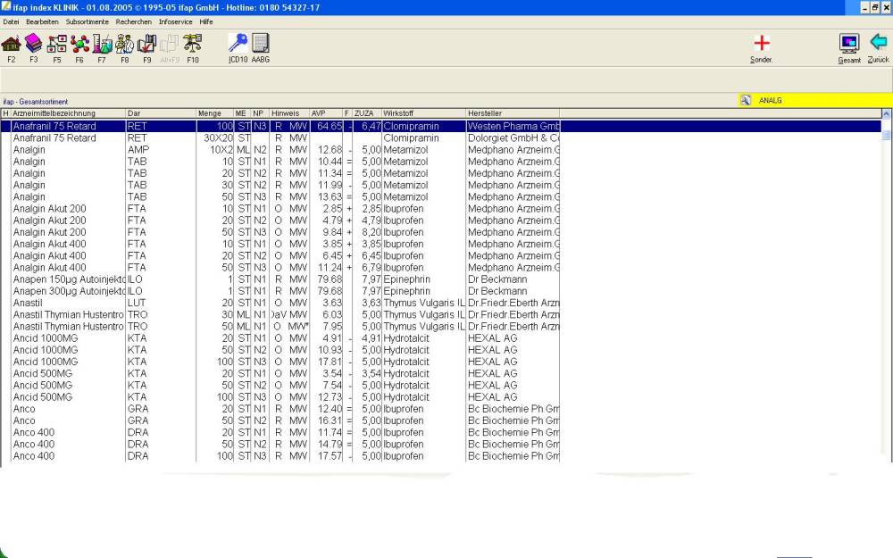
Task: Click the Menge value 10X2
Action: click(x=221, y=150)
